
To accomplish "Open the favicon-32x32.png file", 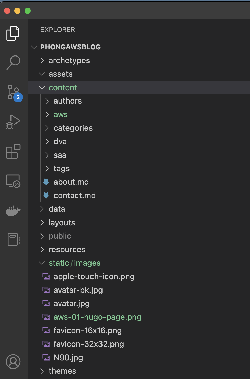I will coord(88,344).
